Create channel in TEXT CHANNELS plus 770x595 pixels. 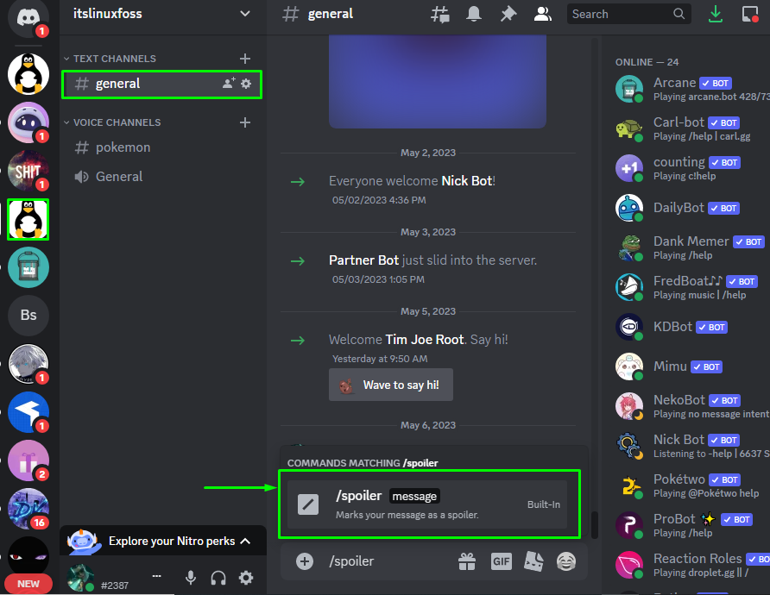245,59
